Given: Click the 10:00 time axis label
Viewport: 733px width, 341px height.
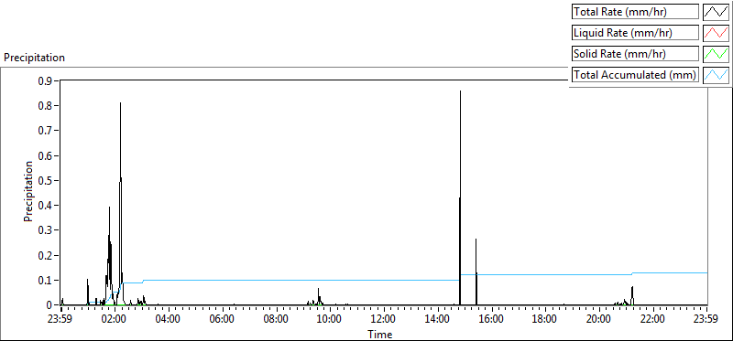Looking at the screenshot, I should [330, 320].
